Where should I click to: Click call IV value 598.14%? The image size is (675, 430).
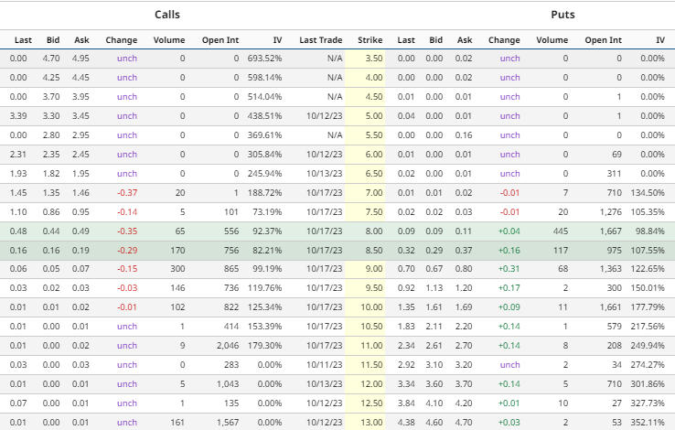click(264, 78)
